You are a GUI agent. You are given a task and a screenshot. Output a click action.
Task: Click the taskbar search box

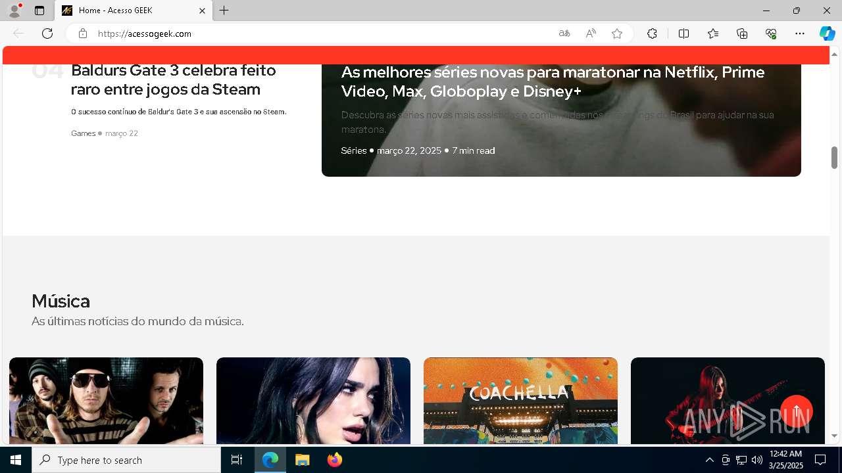click(x=126, y=460)
